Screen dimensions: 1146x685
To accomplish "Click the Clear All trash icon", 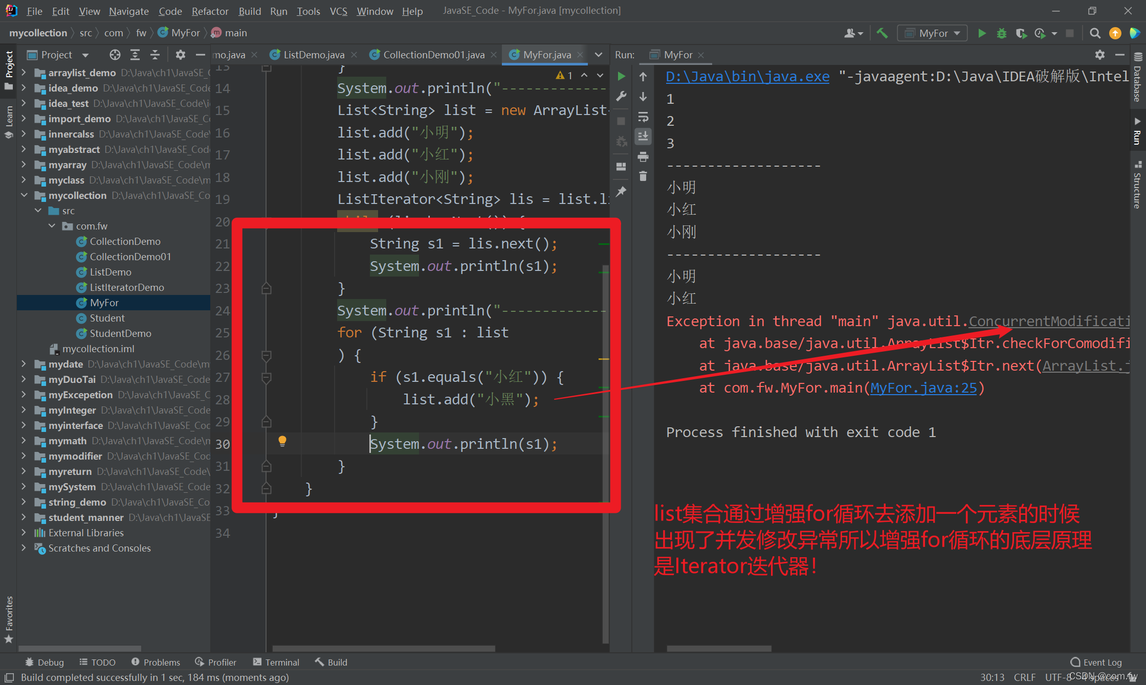I will (643, 176).
